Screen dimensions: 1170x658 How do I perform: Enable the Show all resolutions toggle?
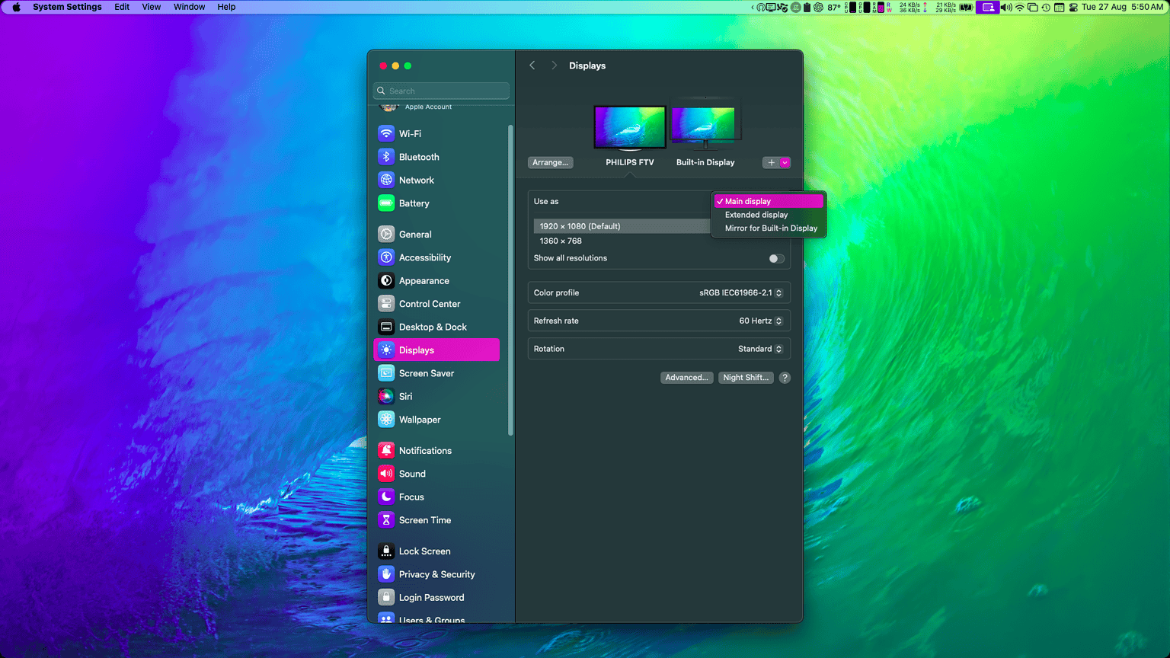[x=776, y=259]
